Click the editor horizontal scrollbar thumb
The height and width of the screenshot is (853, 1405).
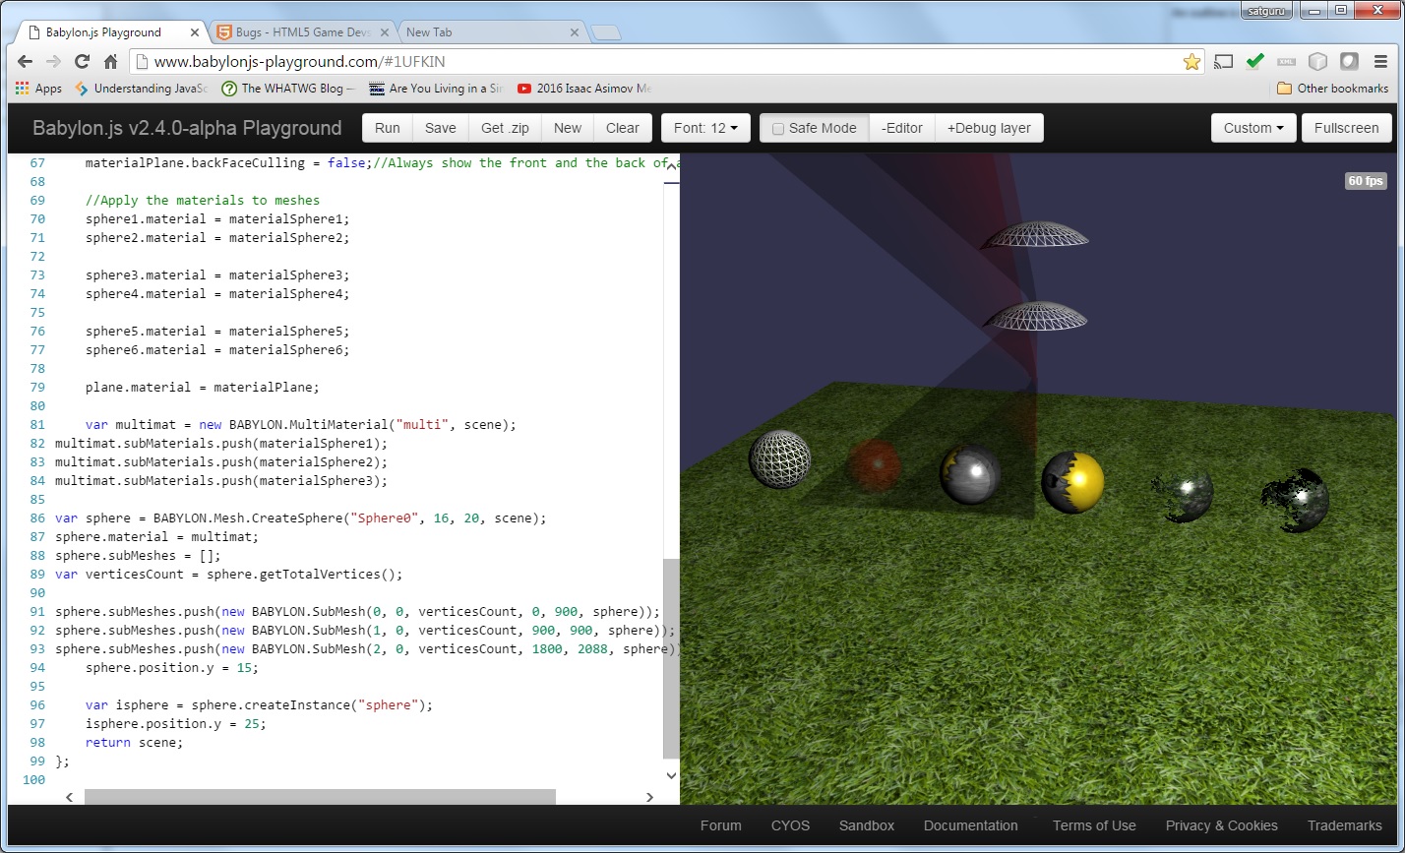pyautogui.click(x=320, y=797)
